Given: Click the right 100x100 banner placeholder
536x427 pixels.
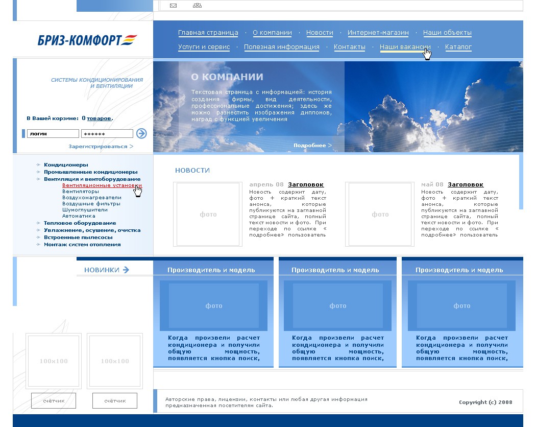Looking at the screenshot, I should click(x=115, y=361).
